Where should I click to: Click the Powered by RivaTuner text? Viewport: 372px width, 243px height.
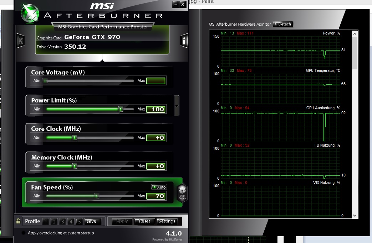(x=167, y=239)
